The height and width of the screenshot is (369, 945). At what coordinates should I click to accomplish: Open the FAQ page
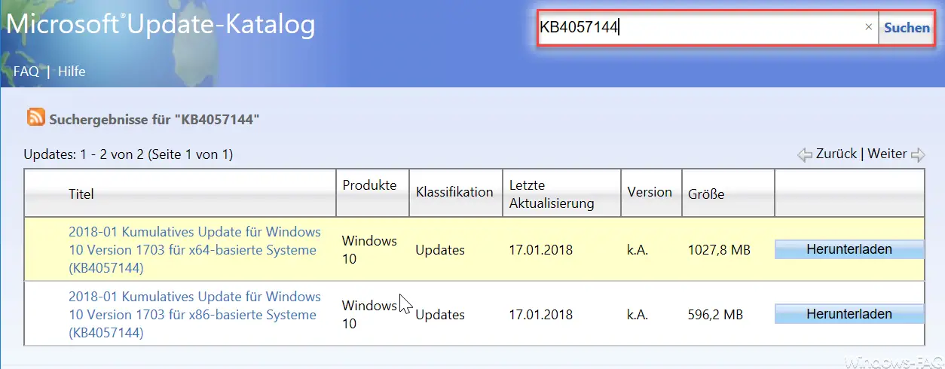(x=26, y=72)
